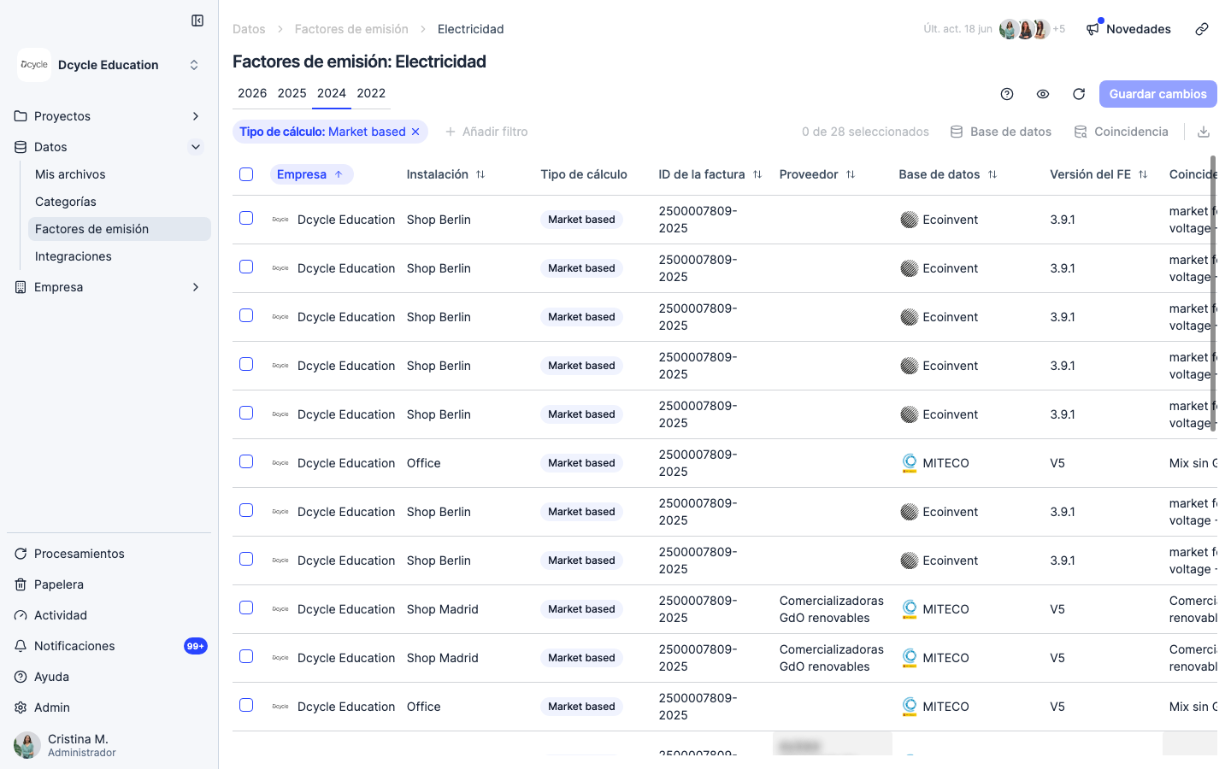Open Notificaciones bell icon
The width and height of the screenshot is (1231, 769).
click(x=21, y=646)
